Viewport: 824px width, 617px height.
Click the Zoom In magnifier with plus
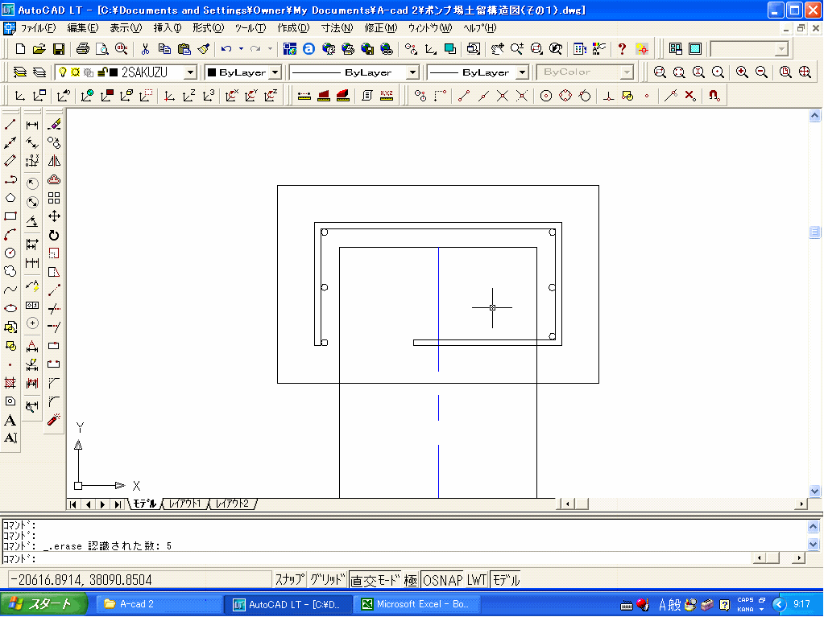[742, 72]
